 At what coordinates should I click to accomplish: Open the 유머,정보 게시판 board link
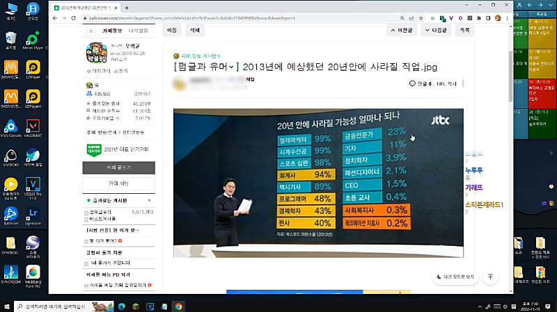click(x=201, y=56)
